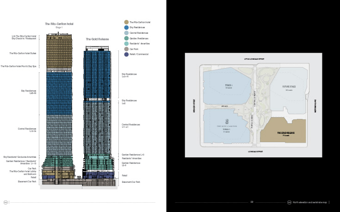The width and height of the screenshot is (340, 212).
Task: Click the pale blue Central Residences legend circle
Action: 126,33
